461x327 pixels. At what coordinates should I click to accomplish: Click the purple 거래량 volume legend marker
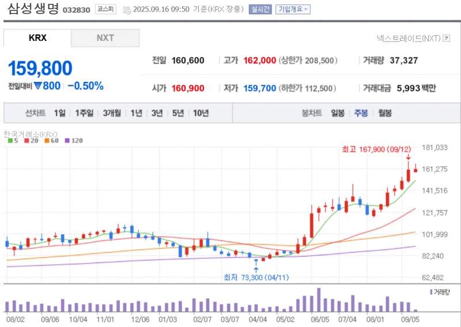tap(431, 292)
